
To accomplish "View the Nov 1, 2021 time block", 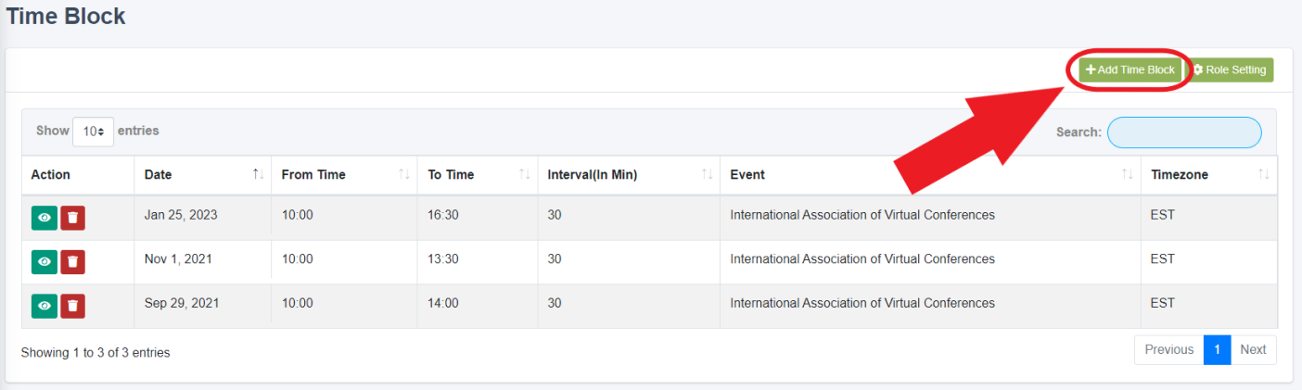I will coord(44,261).
